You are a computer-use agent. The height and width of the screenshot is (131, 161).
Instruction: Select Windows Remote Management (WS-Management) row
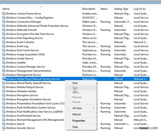pyautogui.click(x=35, y=120)
